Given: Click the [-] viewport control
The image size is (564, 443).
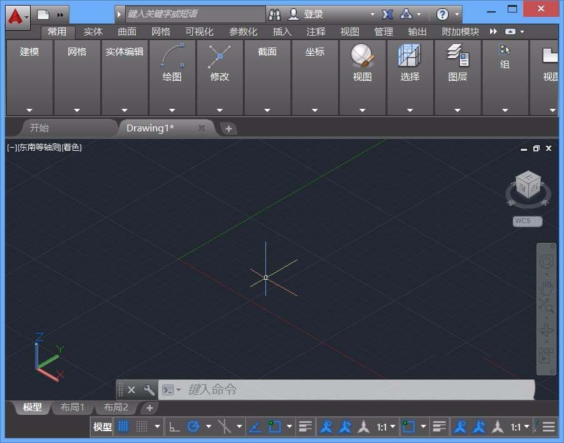Looking at the screenshot, I should pyautogui.click(x=12, y=147).
